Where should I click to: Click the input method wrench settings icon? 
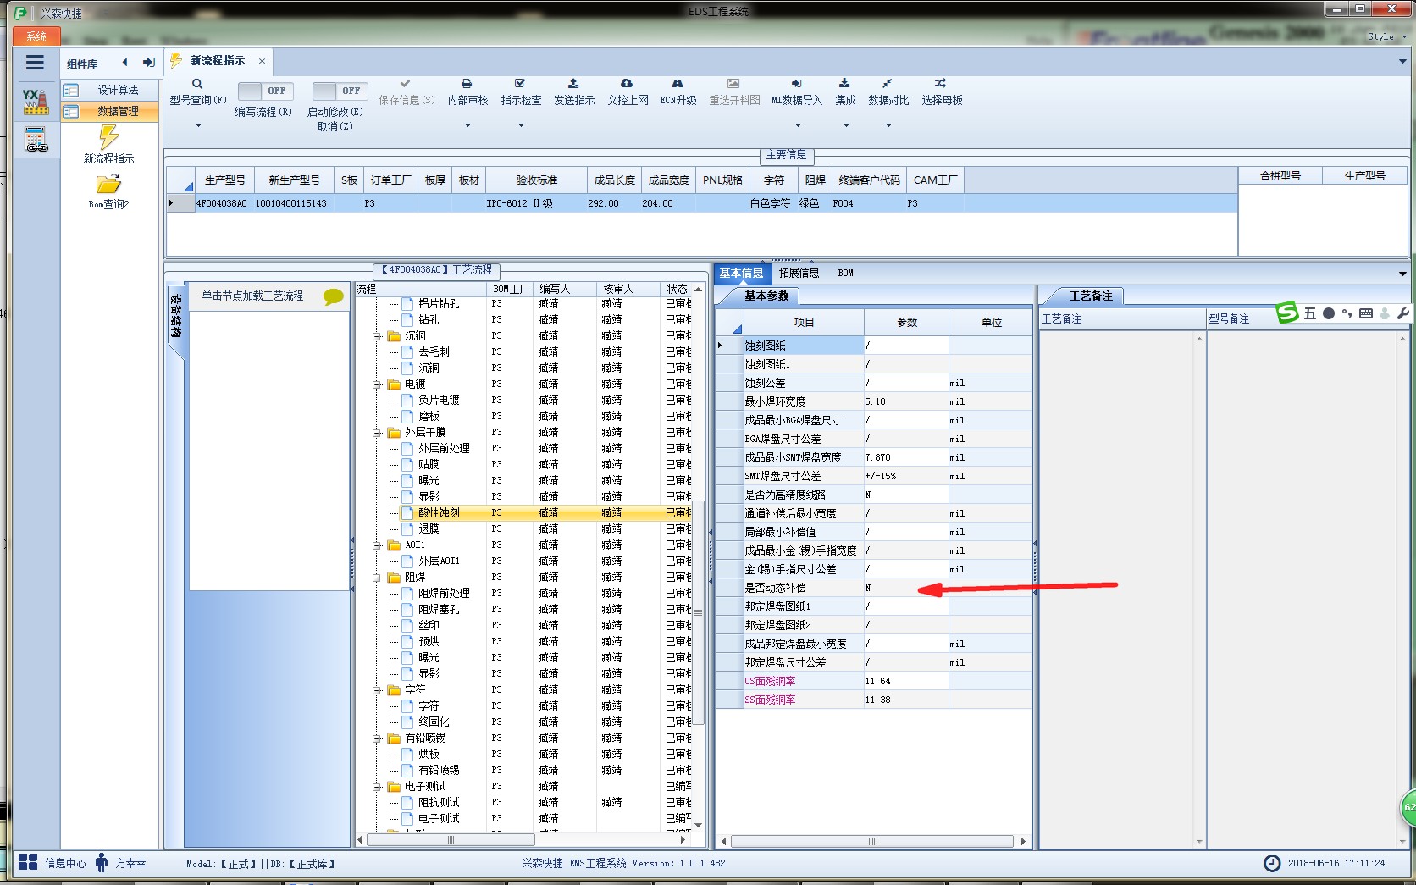1402,313
